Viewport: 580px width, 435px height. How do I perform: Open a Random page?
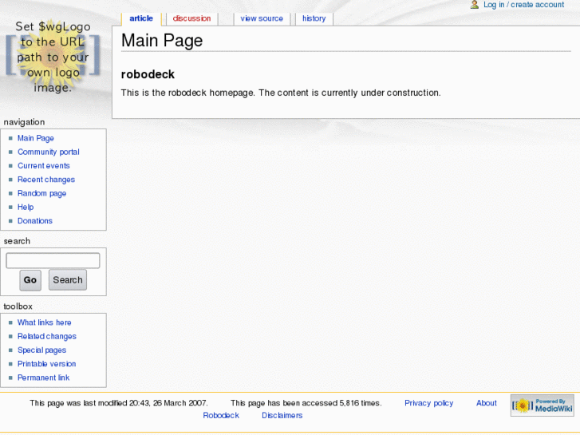click(41, 193)
